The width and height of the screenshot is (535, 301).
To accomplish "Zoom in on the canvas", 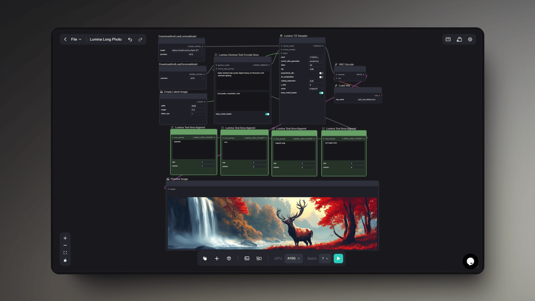I will tap(65, 238).
